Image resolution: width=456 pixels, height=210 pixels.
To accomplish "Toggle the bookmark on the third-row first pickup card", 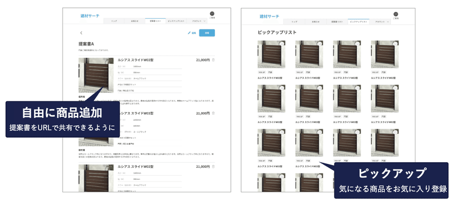I will click(282, 132).
